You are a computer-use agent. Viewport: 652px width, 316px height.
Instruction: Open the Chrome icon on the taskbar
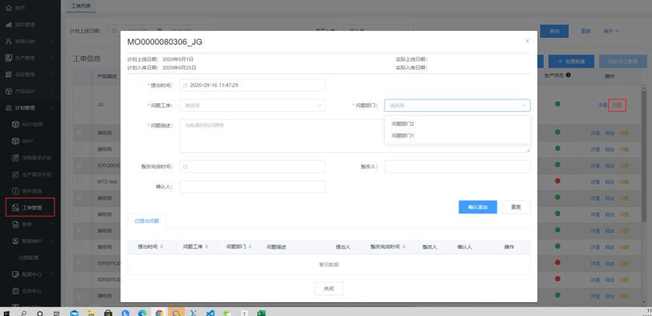tap(159, 313)
